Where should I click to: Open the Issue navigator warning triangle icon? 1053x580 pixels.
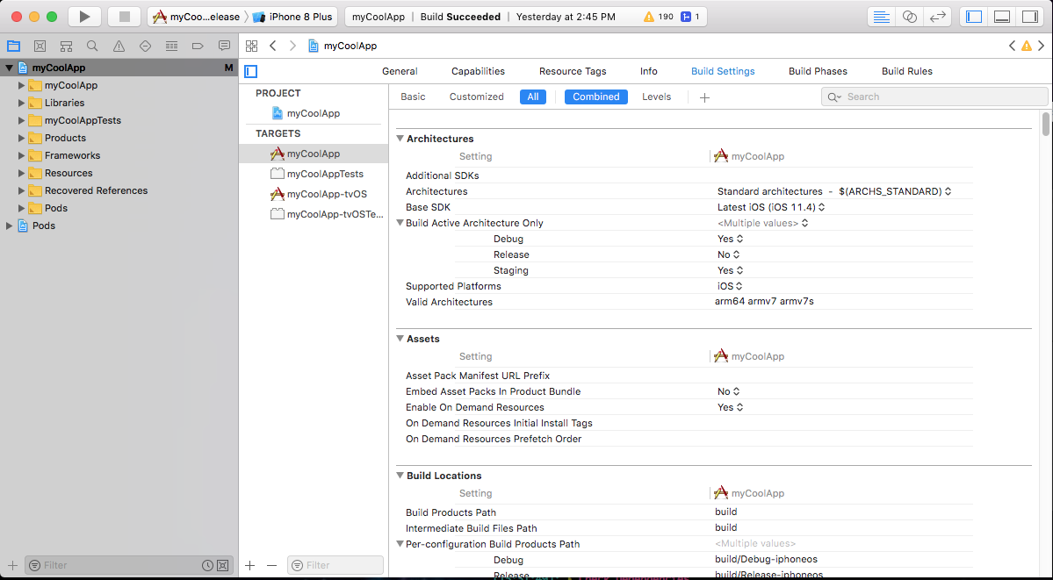[x=119, y=46]
